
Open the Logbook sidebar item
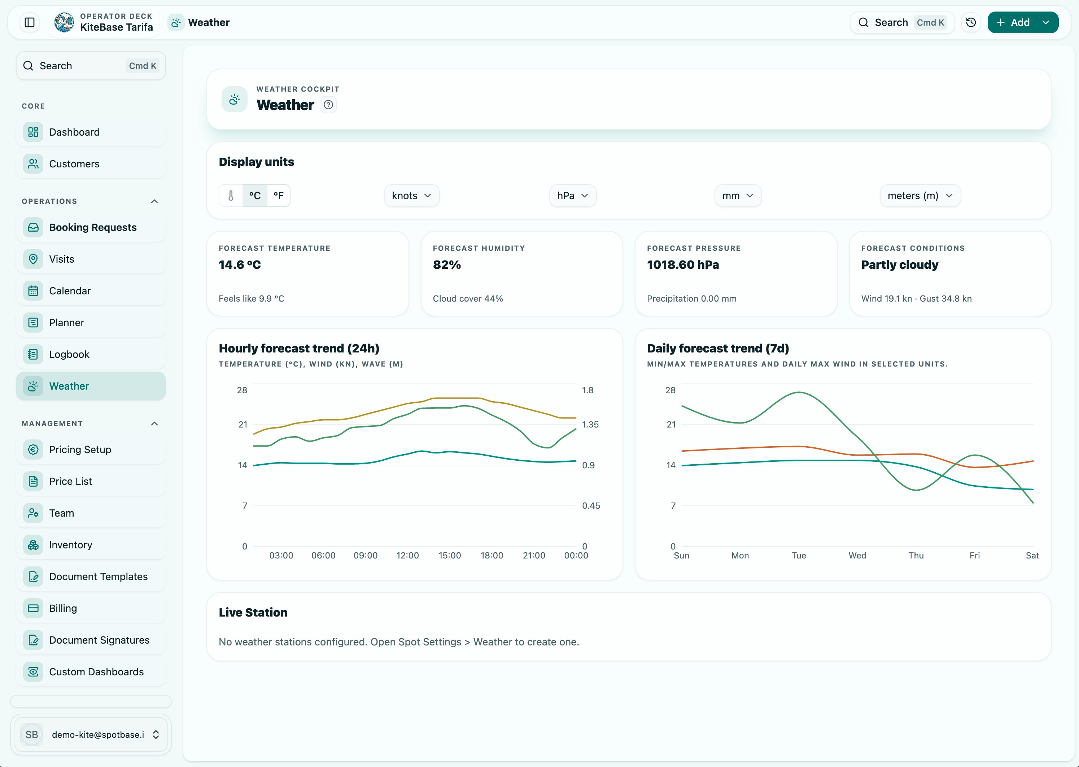coord(69,354)
